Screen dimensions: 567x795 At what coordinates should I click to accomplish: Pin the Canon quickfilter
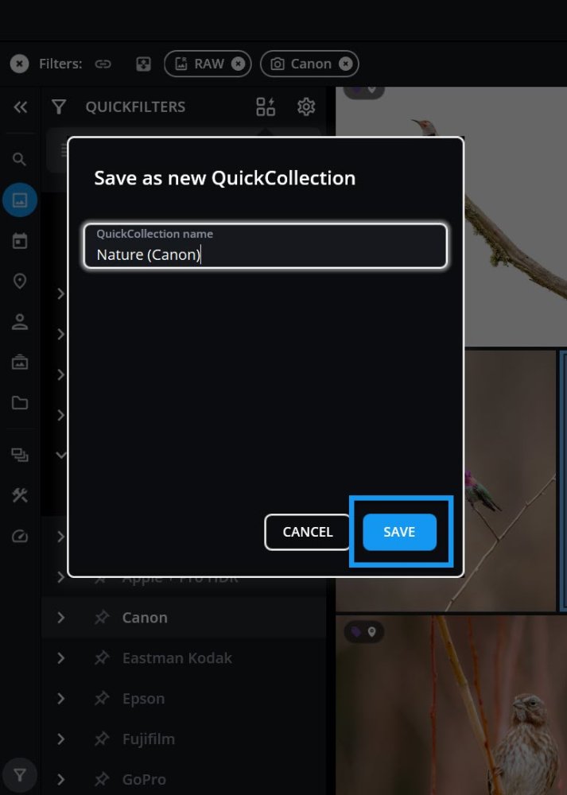[102, 618]
